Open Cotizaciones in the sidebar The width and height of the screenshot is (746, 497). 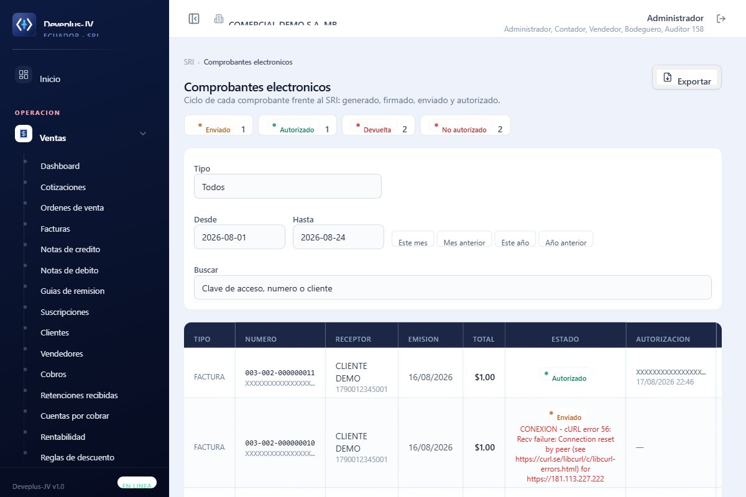tap(63, 187)
